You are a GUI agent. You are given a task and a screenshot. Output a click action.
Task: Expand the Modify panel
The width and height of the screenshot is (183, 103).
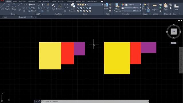[39, 14]
